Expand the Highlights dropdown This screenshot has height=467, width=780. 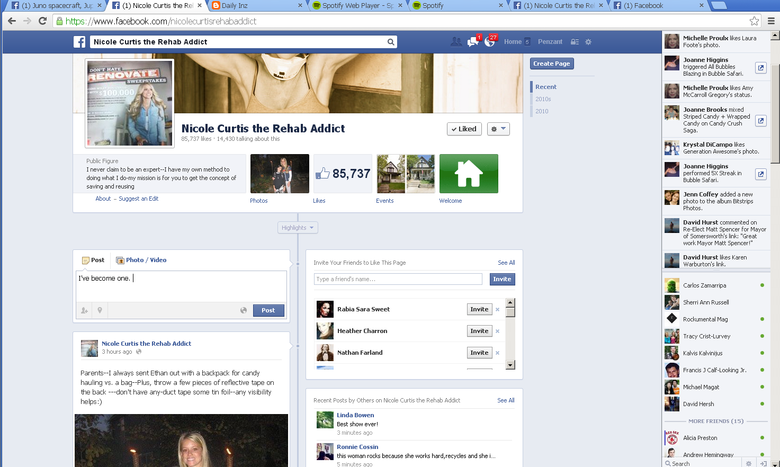point(298,228)
